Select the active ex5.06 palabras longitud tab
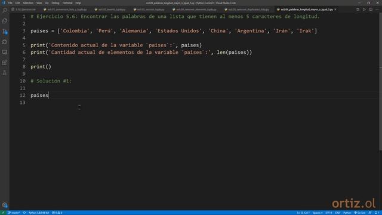Viewport: 382px width, 215px height. coord(306,10)
